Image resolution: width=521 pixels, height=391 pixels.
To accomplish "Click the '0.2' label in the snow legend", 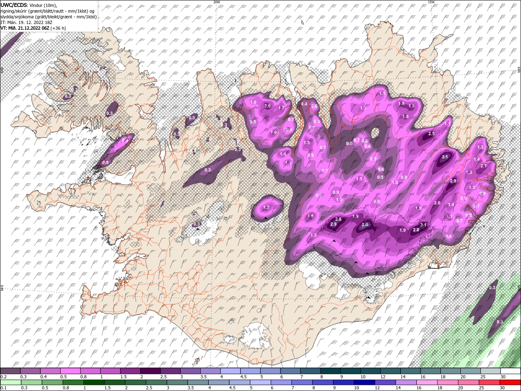I will (4, 377).
